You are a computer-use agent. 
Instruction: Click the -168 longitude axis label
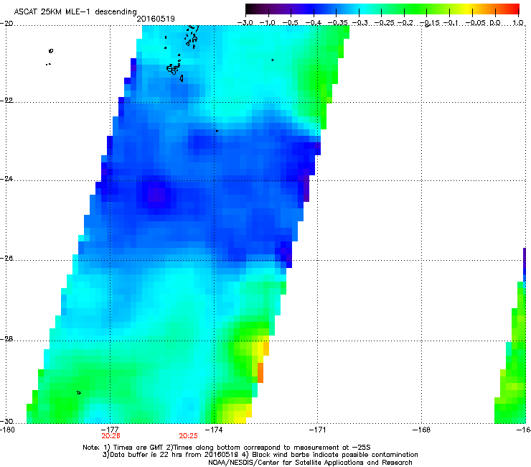(422, 430)
